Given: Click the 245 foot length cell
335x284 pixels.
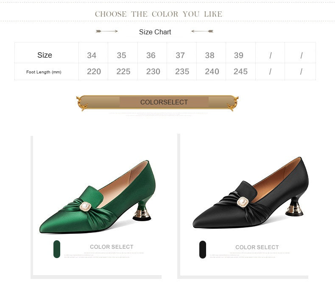Looking at the screenshot, I should point(240,71).
